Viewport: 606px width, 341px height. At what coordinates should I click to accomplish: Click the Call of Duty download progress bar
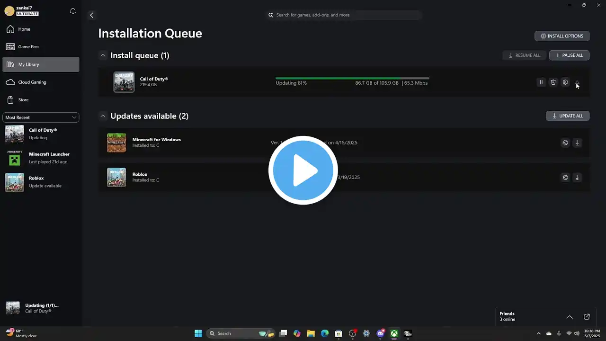pos(352,78)
